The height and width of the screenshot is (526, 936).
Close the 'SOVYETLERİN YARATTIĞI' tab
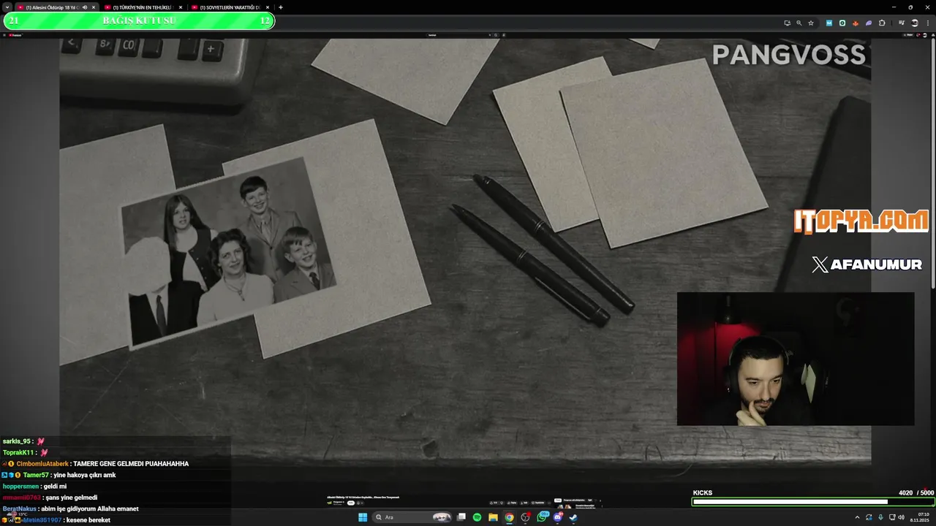pos(268,7)
